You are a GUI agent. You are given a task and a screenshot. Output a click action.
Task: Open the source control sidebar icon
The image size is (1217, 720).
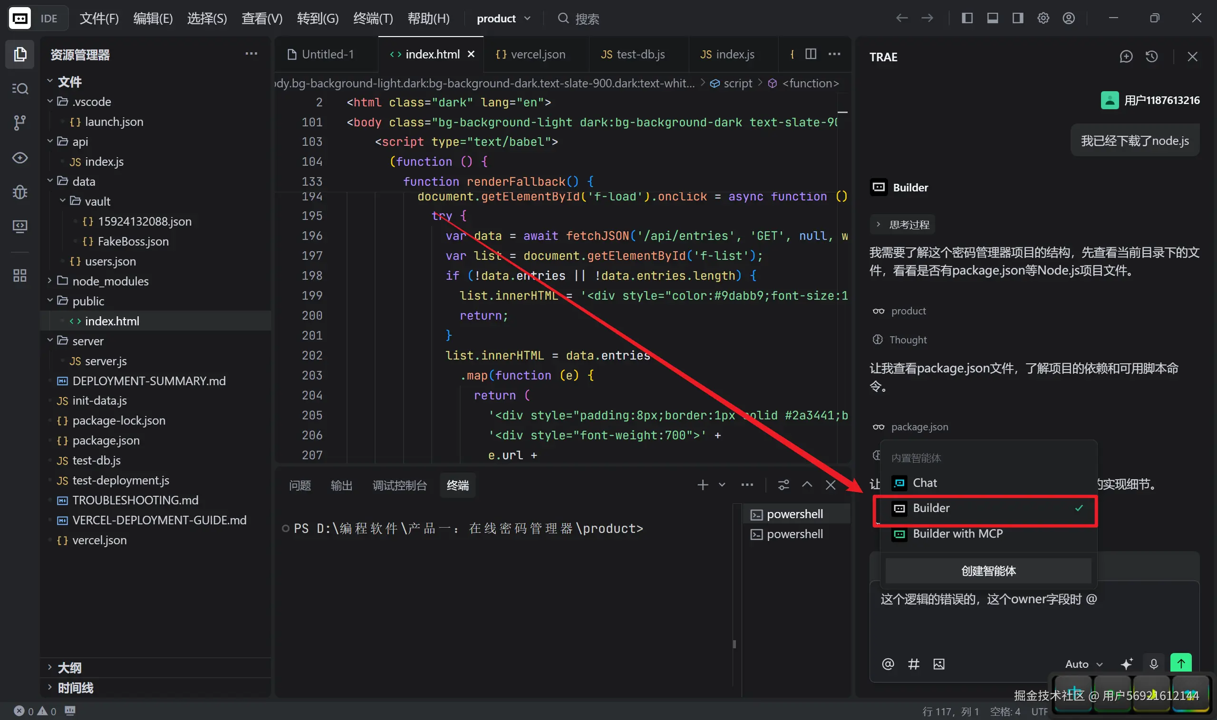[19, 123]
